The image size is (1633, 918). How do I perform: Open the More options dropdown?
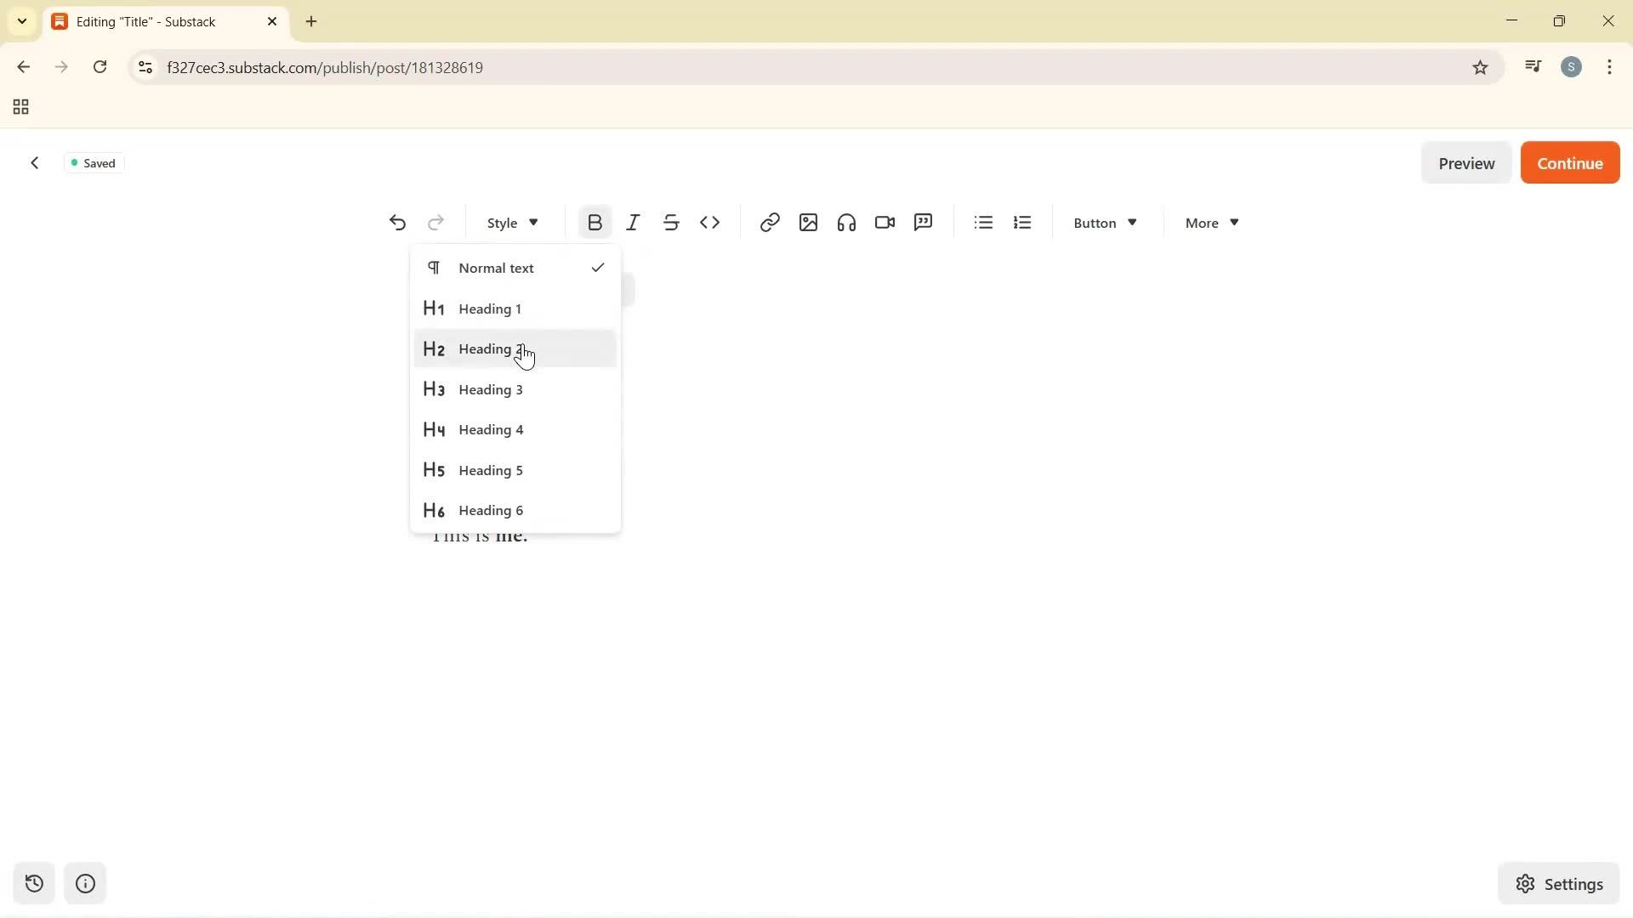[1210, 222]
